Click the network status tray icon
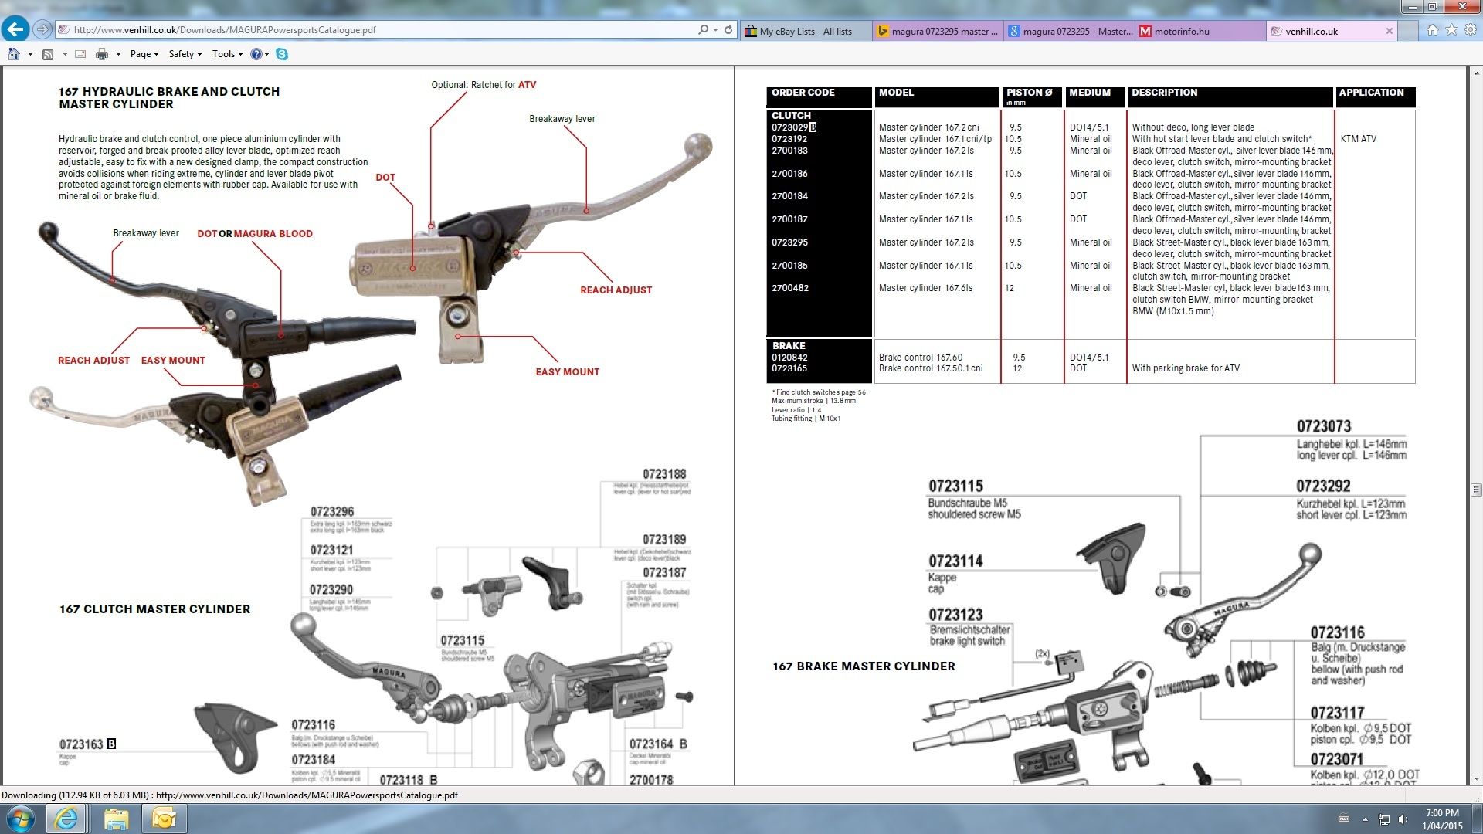Viewport: 1483px width, 834px height. [x=1384, y=819]
